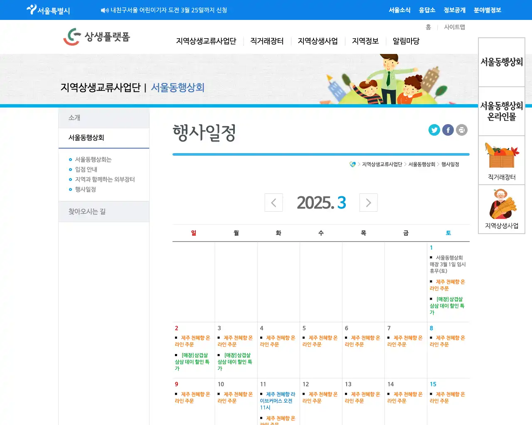
Task: Click the 행사일정 page heading
Action: (204, 133)
